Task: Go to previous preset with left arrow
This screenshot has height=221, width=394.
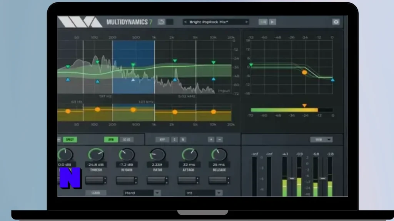Action: coord(185,22)
